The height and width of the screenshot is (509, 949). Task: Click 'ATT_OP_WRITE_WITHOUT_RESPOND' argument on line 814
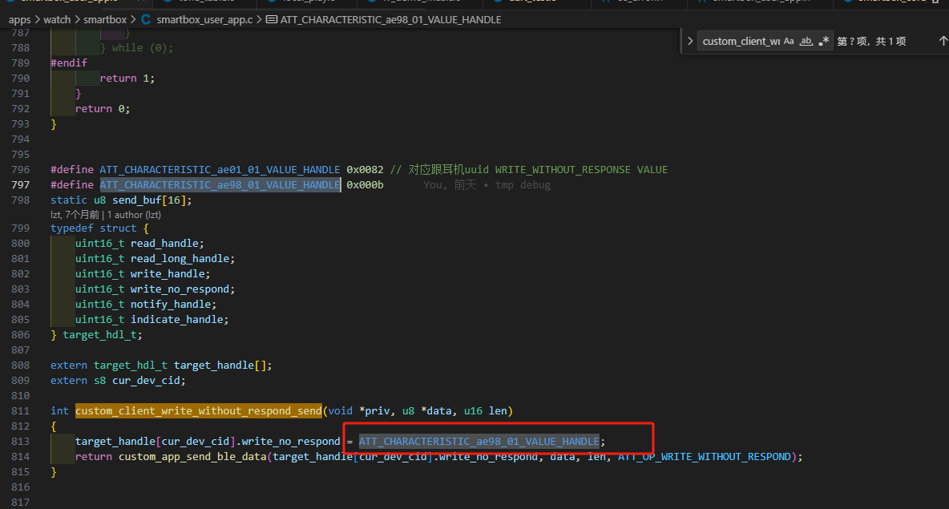(x=705, y=456)
